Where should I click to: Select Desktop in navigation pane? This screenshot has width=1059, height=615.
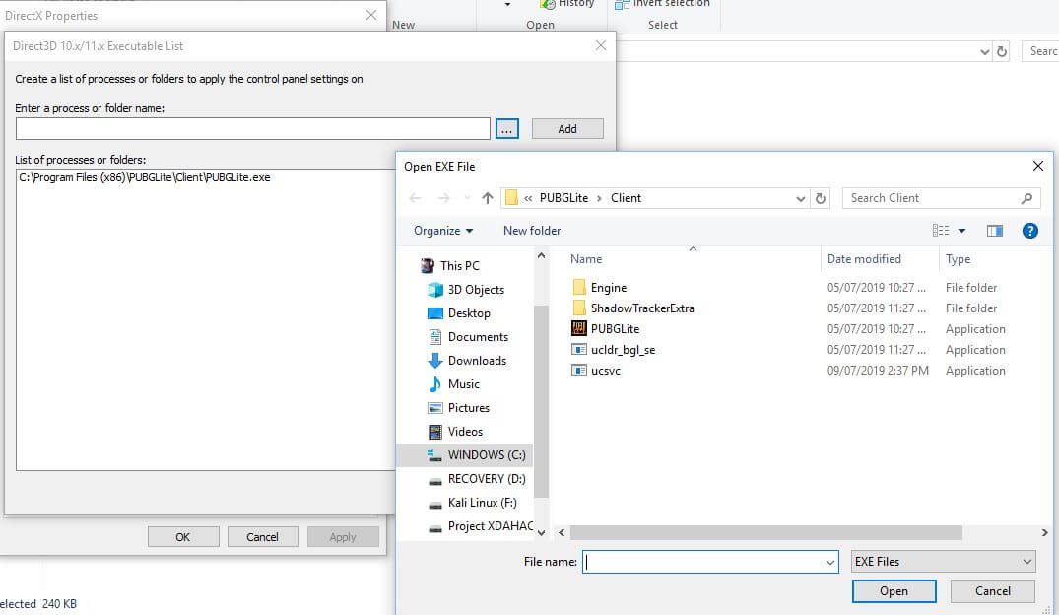tap(469, 312)
